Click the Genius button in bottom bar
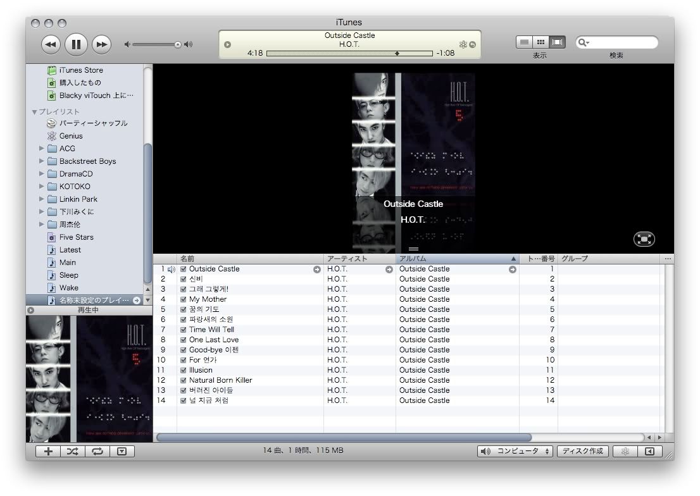Image resolution: width=700 pixels, height=496 pixels. click(x=625, y=451)
